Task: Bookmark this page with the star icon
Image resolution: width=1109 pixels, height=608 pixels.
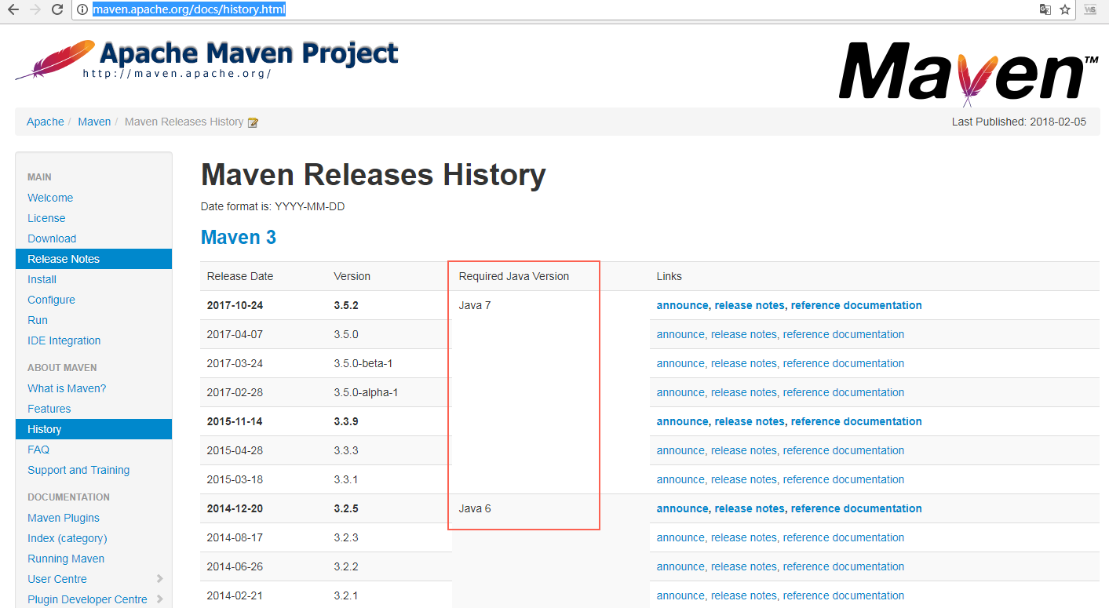Action: pos(1066,9)
